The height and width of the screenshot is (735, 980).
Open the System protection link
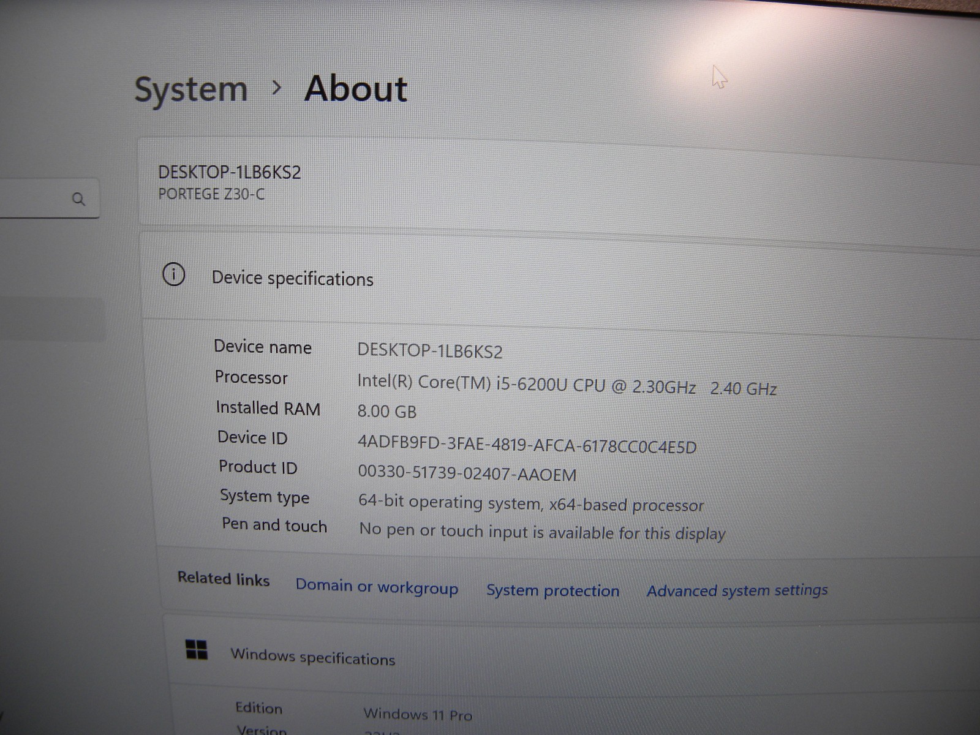point(552,590)
